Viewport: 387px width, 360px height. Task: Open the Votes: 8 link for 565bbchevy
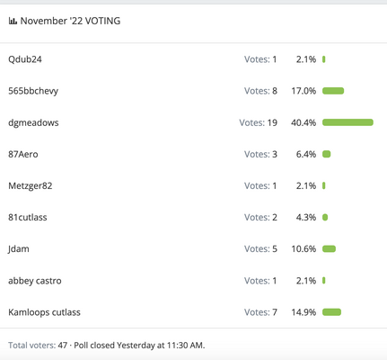coord(260,91)
